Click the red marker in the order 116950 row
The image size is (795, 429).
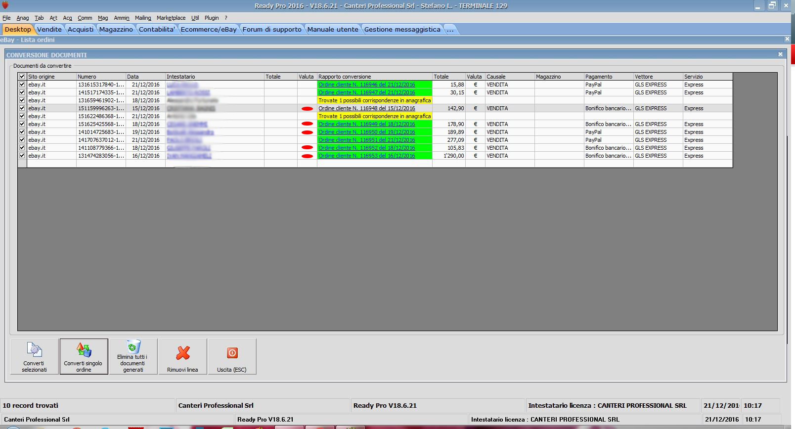point(307,132)
